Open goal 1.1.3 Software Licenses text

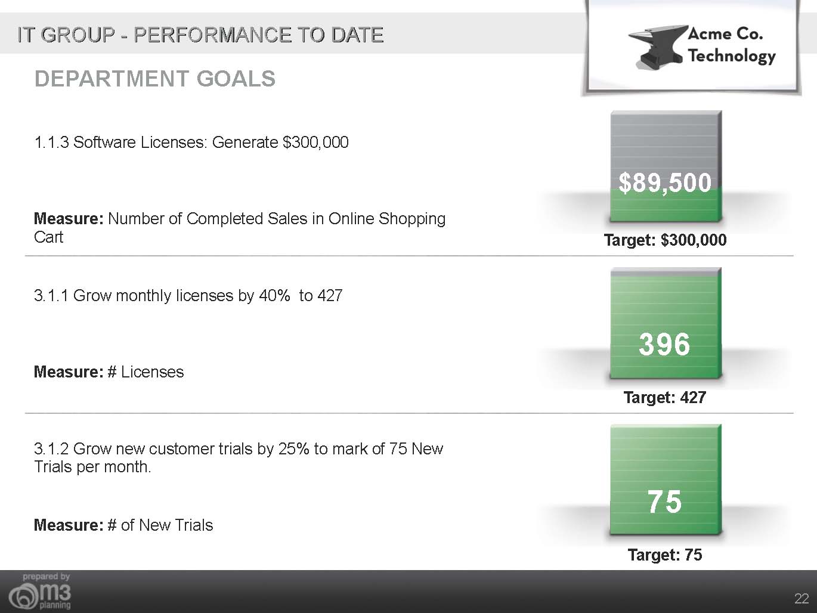click(191, 143)
